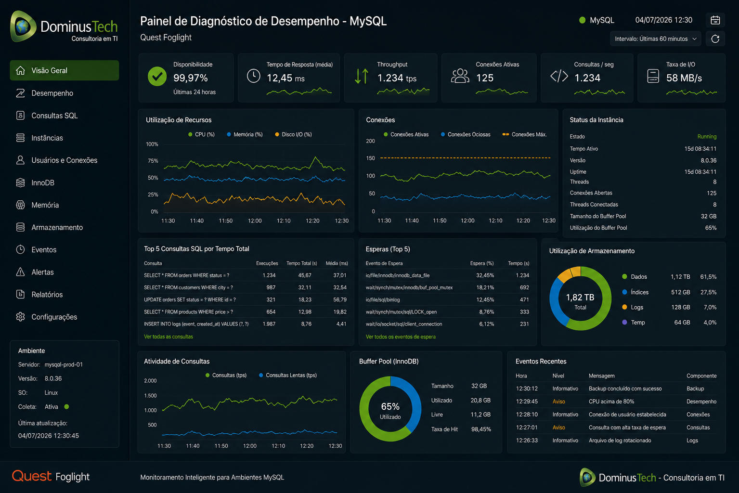739x493 pixels.
Task: Open the Intervalo: Últimas 60 minutos dropdown
Action: tap(656, 39)
